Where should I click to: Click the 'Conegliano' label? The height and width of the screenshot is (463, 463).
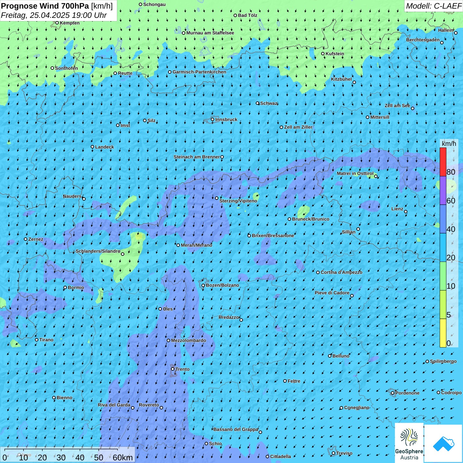click(x=357, y=407)
